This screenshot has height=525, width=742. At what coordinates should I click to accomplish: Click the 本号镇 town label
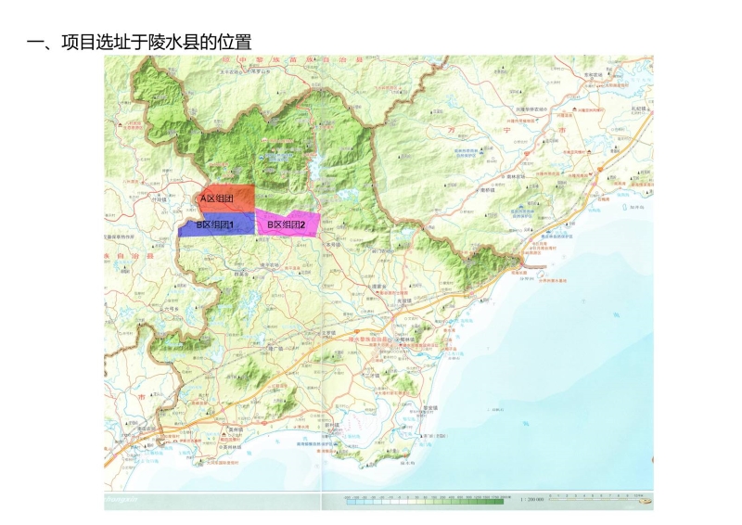[x=334, y=245]
